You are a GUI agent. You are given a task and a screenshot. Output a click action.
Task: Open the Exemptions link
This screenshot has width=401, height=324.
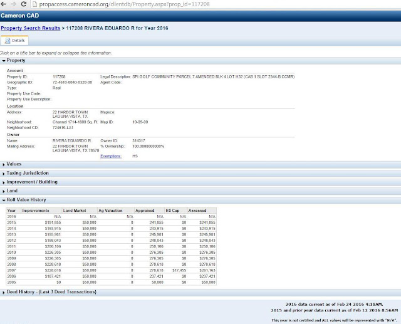tap(111, 156)
